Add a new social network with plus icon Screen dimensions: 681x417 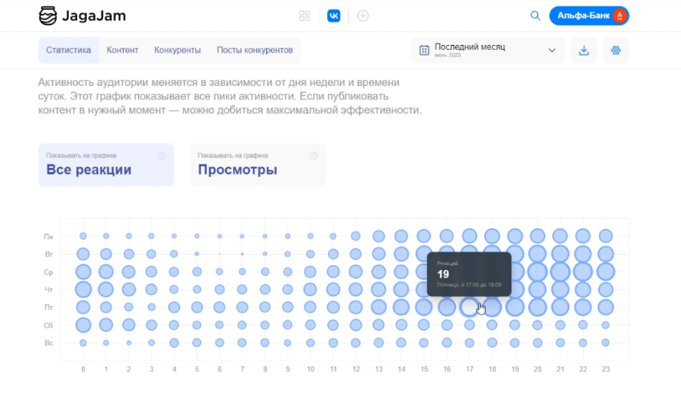click(x=363, y=16)
